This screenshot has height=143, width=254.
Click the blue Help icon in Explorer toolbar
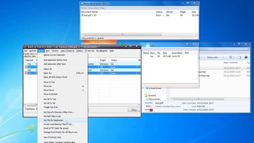click(246, 57)
